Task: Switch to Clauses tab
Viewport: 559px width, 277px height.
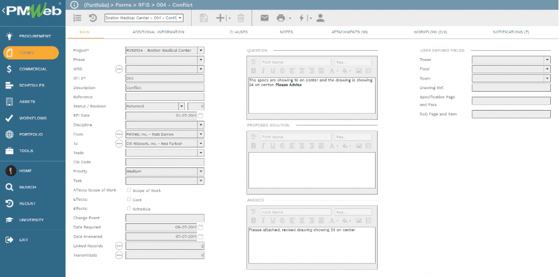Action: tap(239, 32)
